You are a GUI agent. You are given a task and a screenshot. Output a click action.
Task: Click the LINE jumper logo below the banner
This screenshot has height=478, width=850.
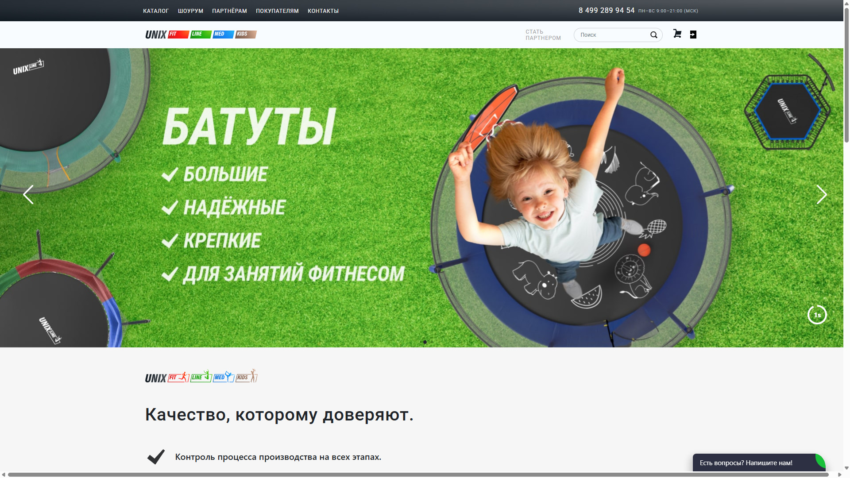point(201,376)
